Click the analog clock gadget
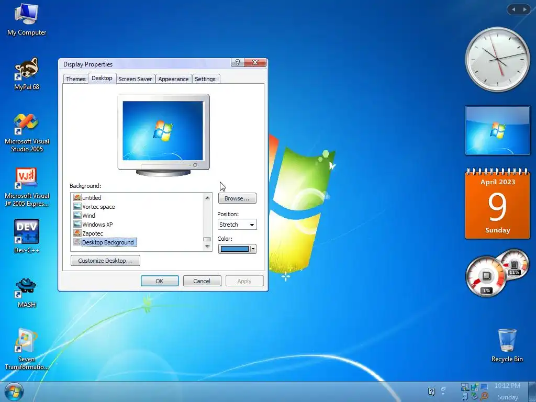 point(497,59)
